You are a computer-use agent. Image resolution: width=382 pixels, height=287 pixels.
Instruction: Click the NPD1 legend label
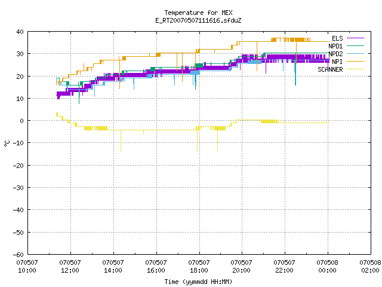(x=335, y=46)
